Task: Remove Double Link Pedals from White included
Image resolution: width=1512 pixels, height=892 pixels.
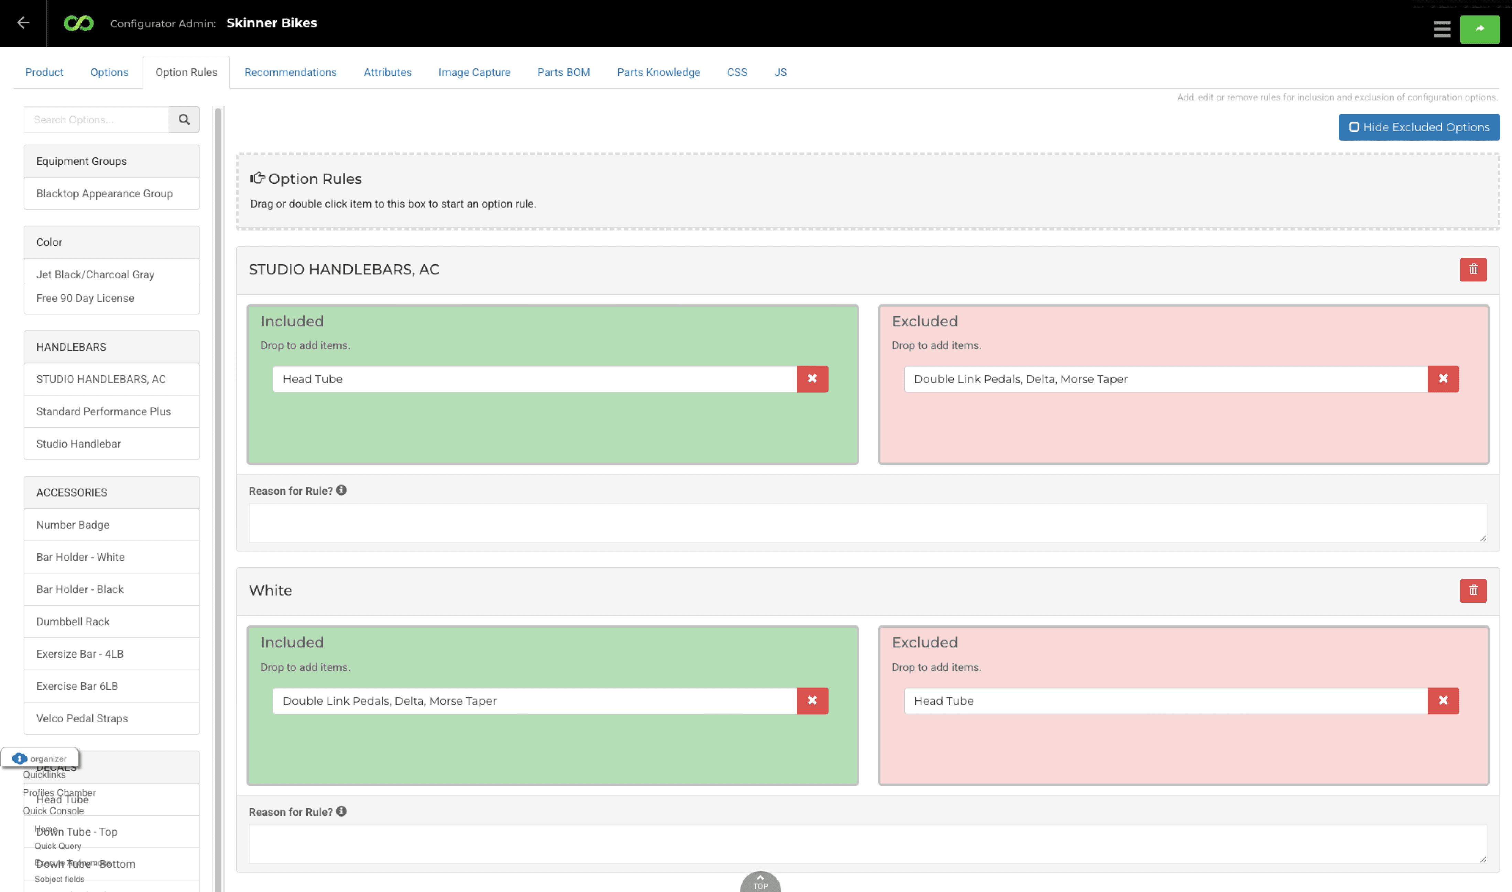Action: (812, 700)
